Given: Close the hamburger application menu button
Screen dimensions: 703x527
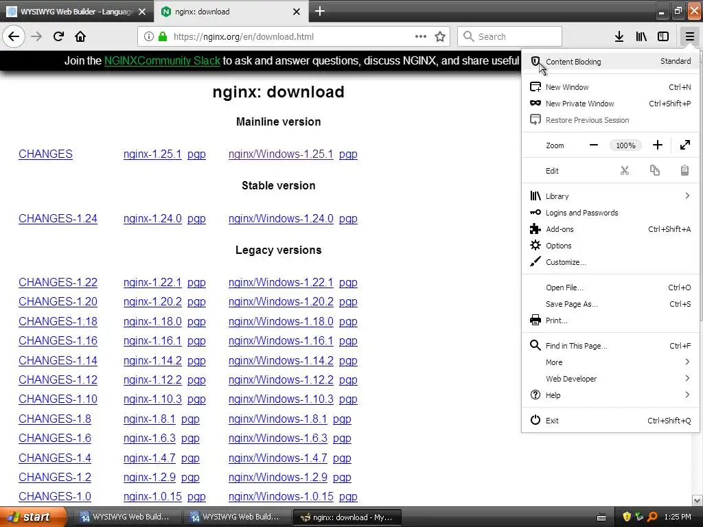Looking at the screenshot, I should [689, 36].
